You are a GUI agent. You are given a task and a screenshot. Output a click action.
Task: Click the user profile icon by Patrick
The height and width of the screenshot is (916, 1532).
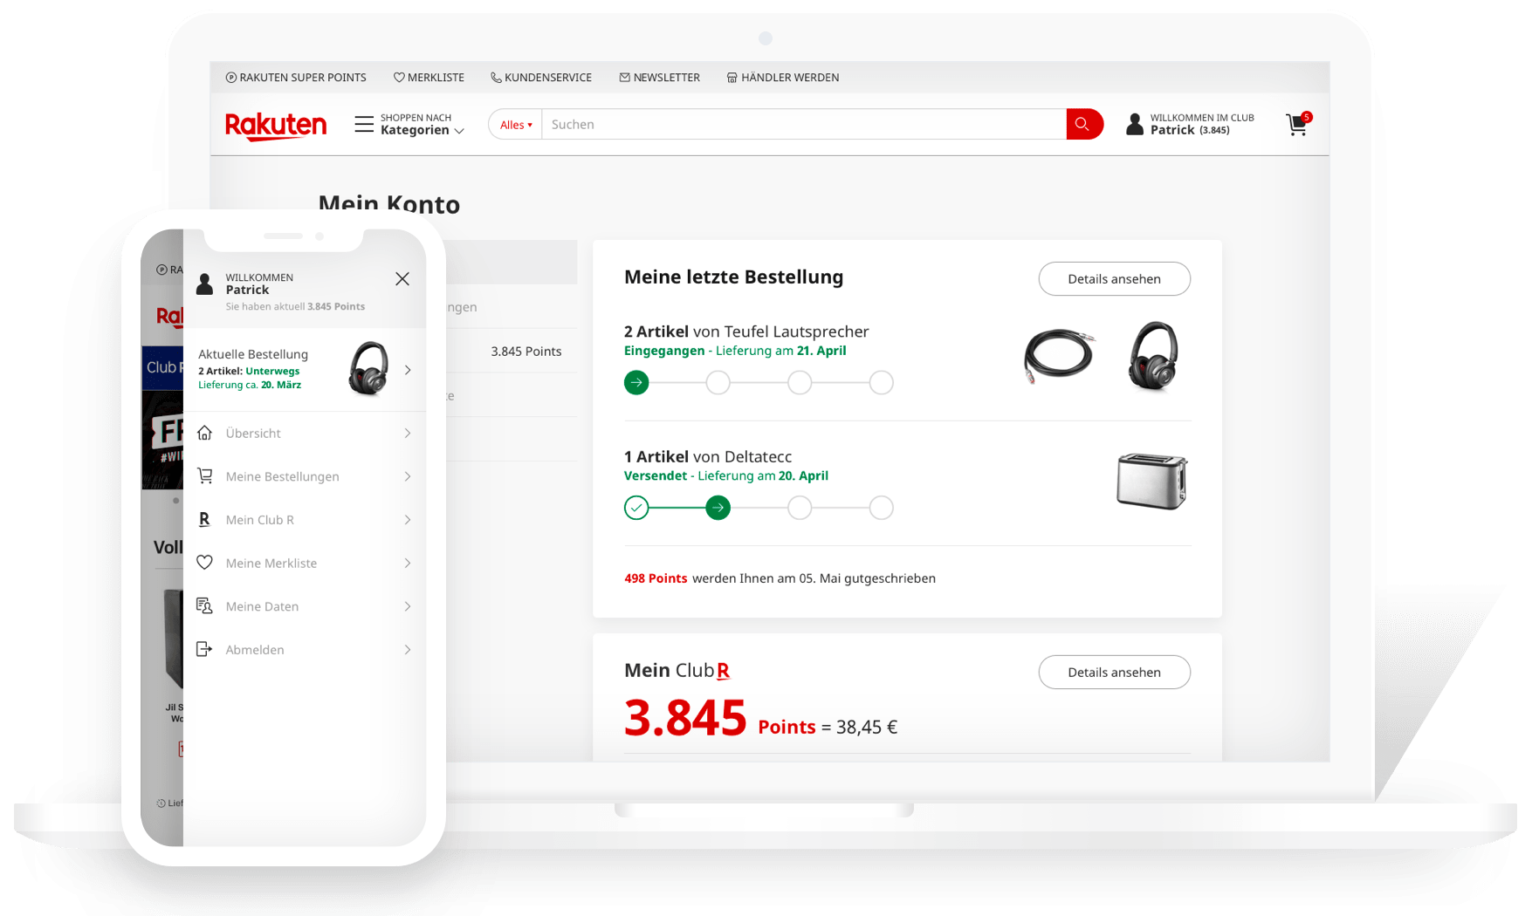click(x=1134, y=124)
